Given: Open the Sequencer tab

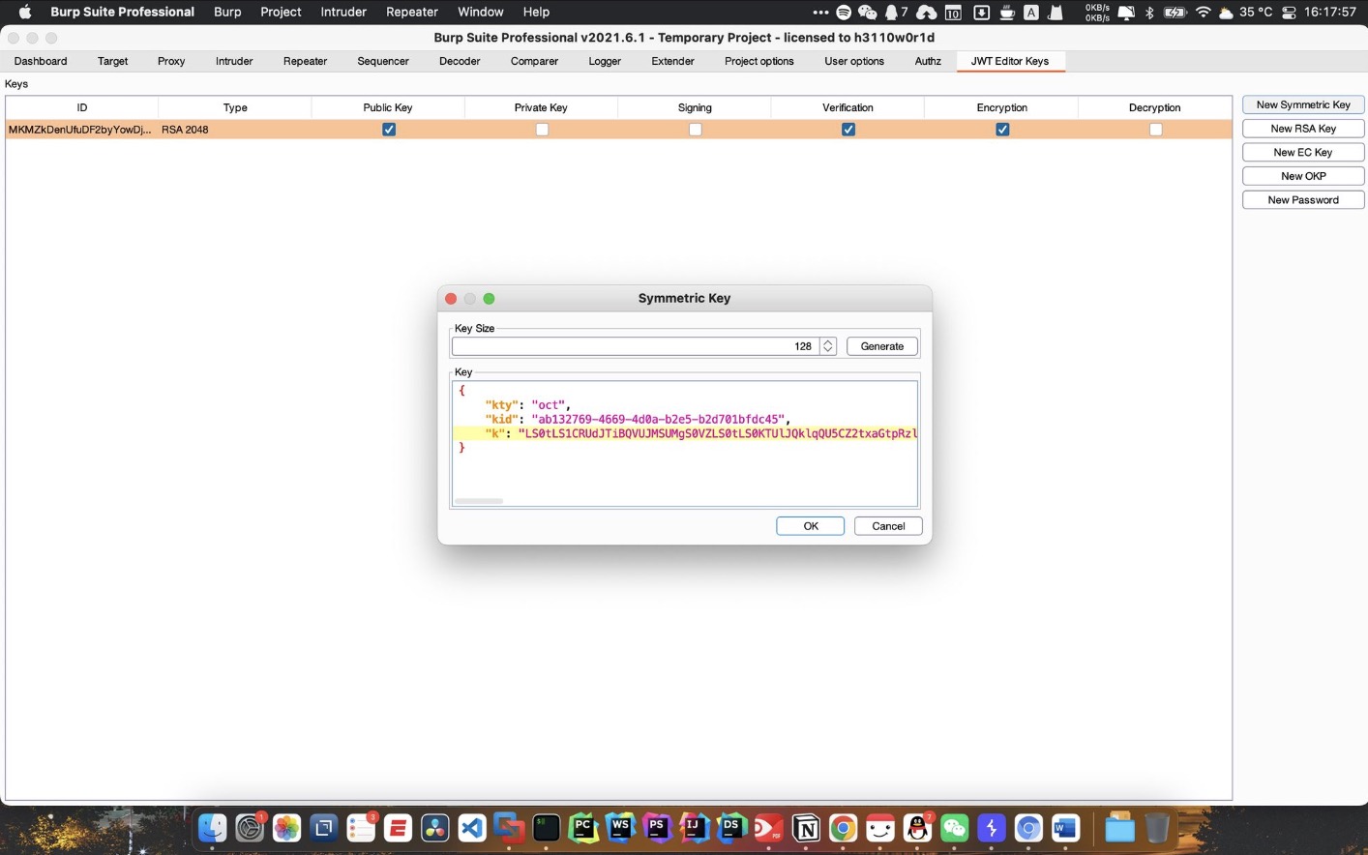Looking at the screenshot, I should (x=383, y=61).
